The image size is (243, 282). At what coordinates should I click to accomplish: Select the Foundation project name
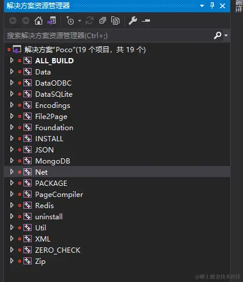coord(54,128)
